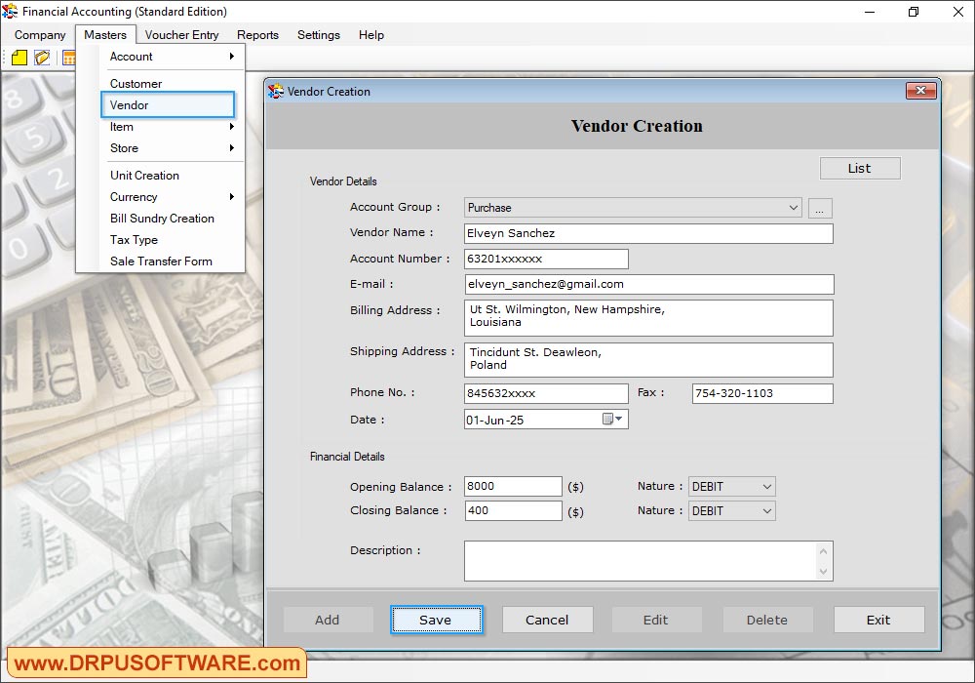Screen dimensions: 975x683
Task: Choose Bill Sundry Creation menu entry
Action: click(162, 219)
